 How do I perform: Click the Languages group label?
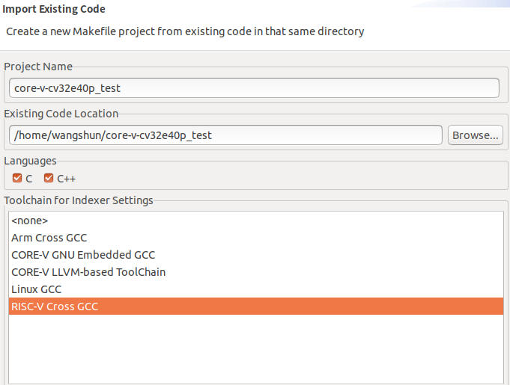30,161
